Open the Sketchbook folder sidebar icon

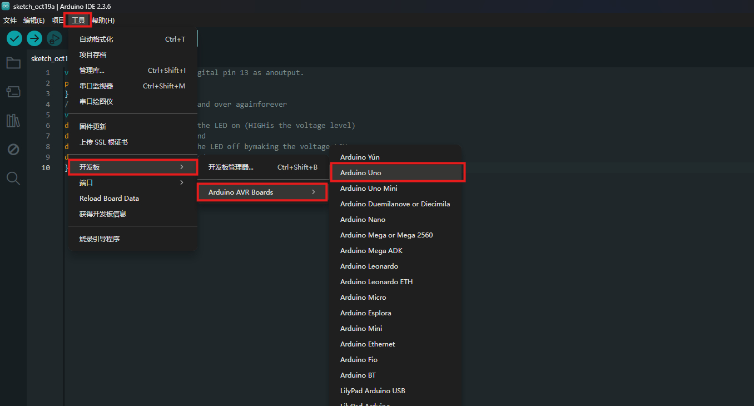point(13,63)
